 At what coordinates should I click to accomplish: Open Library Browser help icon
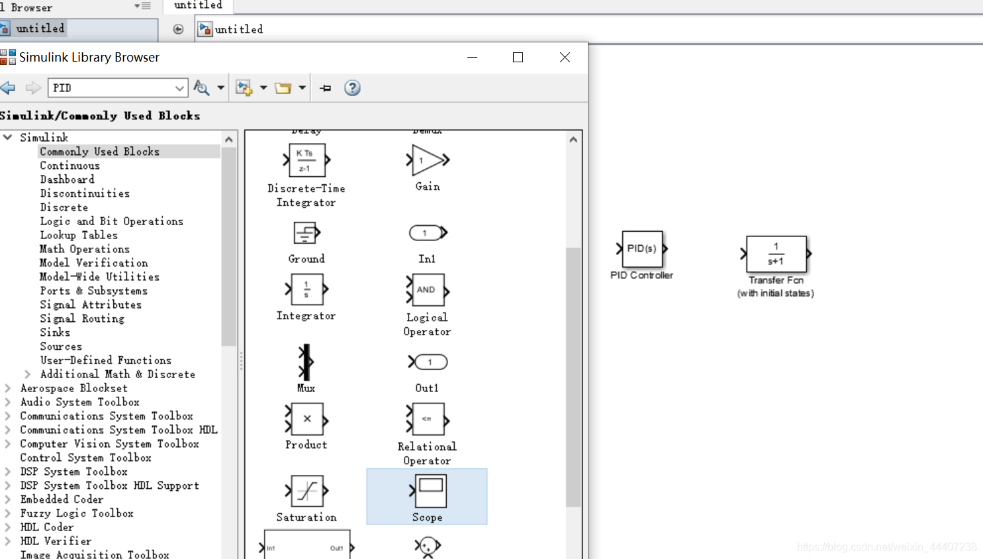pyautogui.click(x=352, y=87)
